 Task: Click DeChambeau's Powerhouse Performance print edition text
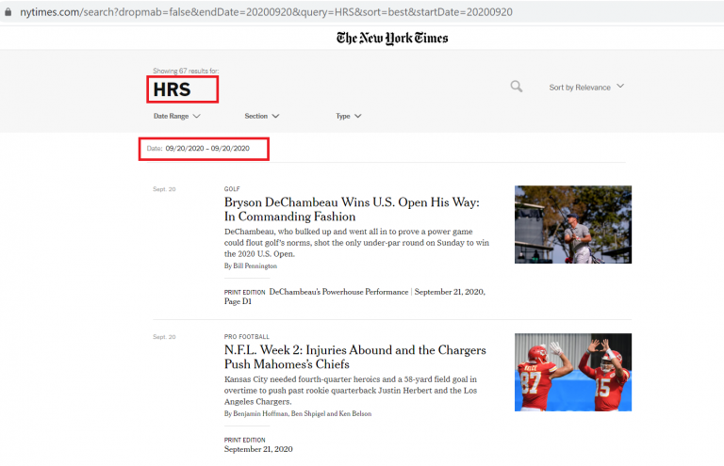point(339,292)
